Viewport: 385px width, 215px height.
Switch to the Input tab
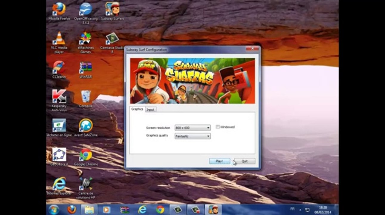(150, 110)
